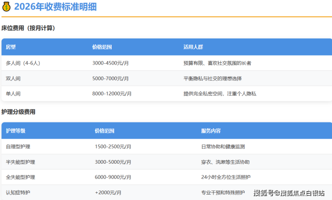
Task: Select the 单人间 room type cell
Action: click(13, 94)
